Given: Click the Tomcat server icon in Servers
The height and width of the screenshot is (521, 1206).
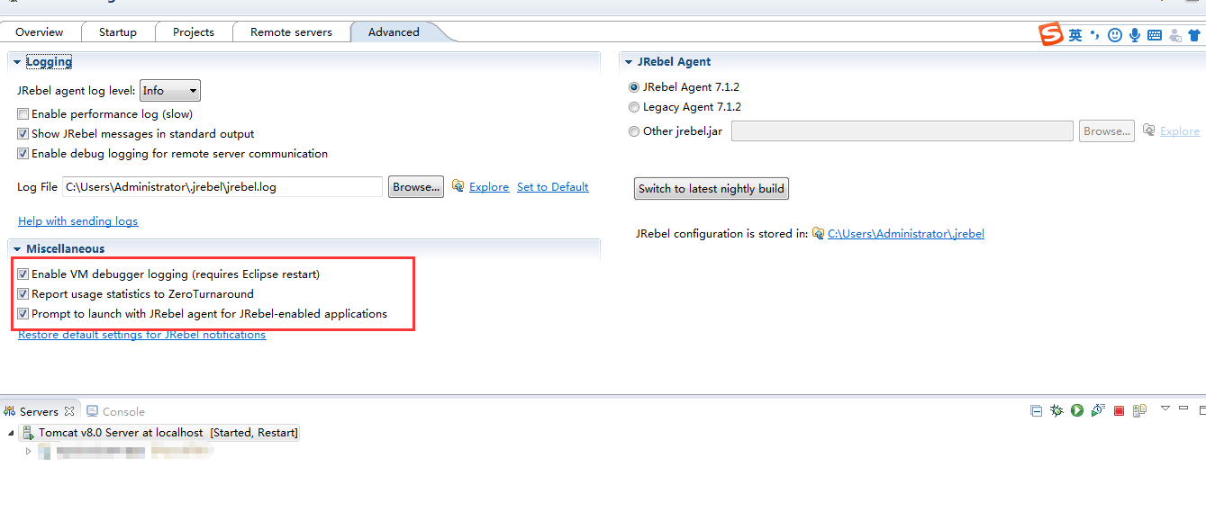Looking at the screenshot, I should [x=28, y=433].
